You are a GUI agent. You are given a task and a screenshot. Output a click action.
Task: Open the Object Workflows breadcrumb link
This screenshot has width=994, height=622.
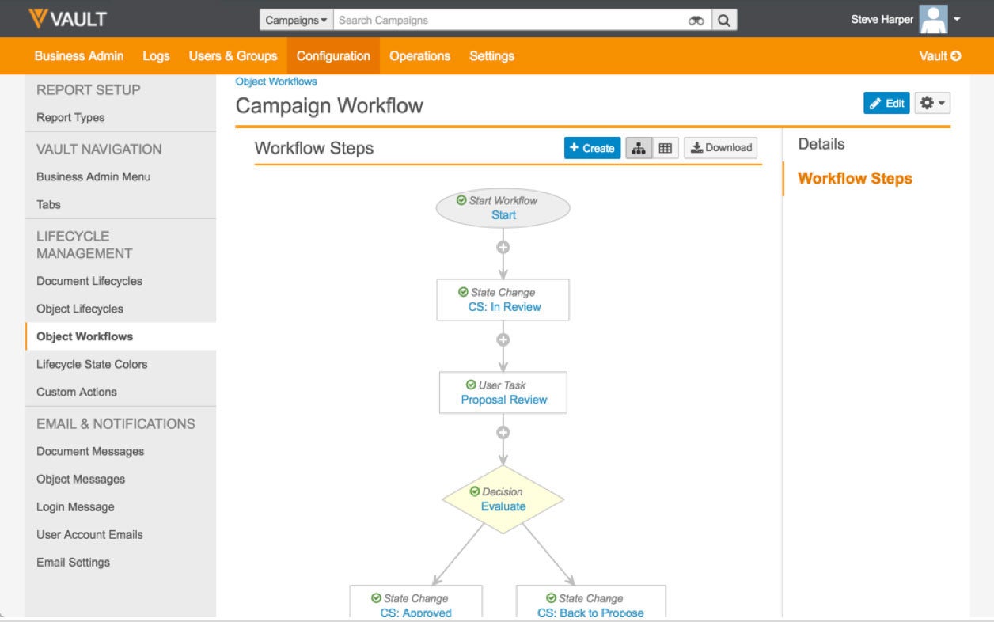click(276, 82)
